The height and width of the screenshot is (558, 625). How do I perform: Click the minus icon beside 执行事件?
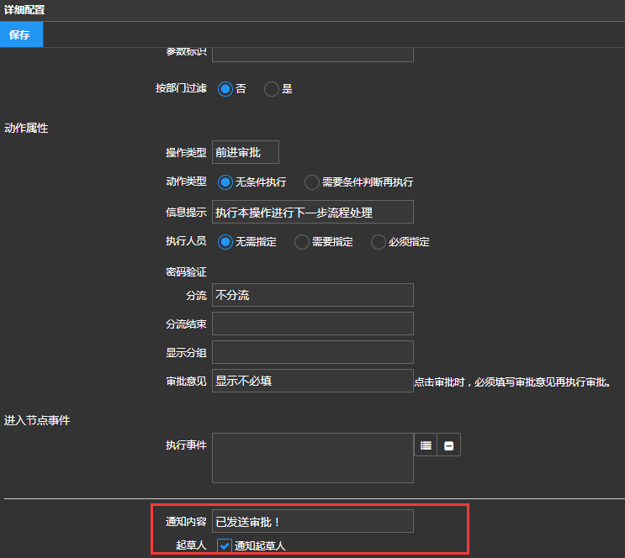click(448, 445)
